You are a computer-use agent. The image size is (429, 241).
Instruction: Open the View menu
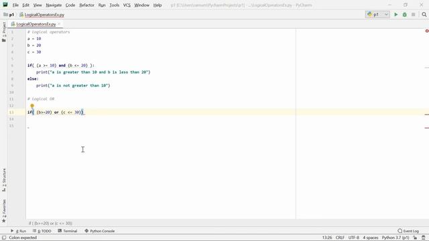click(x=38, y=5)
